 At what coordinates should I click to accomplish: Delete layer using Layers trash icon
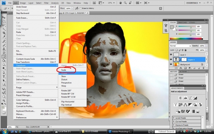pos(203,68)
